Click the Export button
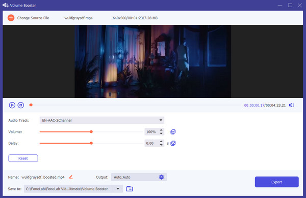306x198 pixels. pyautogui.click(x=276, y=182)
